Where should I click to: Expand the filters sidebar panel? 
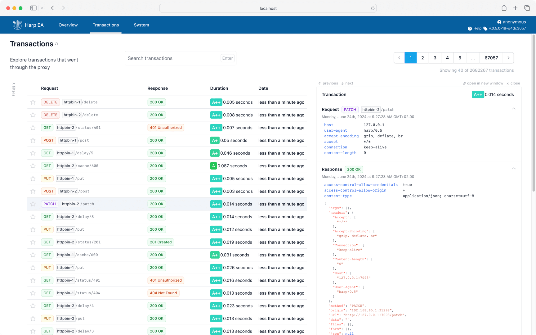[x=13, y=89]
